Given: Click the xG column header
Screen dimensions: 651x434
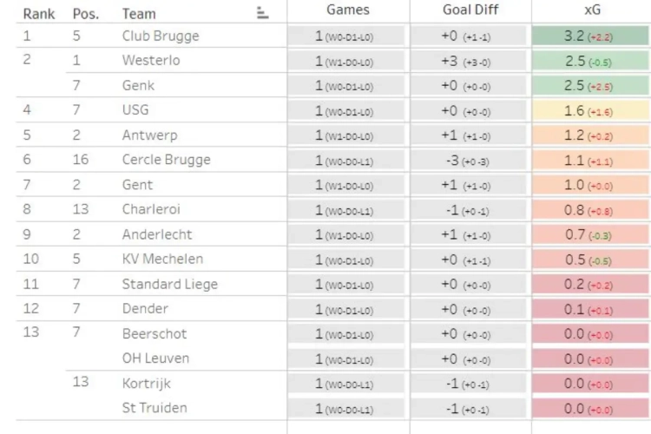Looking at the screenshot, I should click(592, 10).
